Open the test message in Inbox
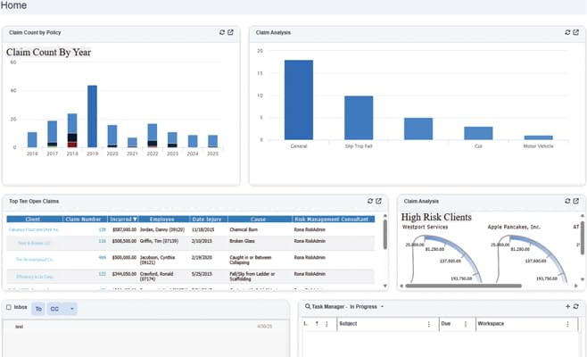This screenshot has width=587, height=357. 20,327
